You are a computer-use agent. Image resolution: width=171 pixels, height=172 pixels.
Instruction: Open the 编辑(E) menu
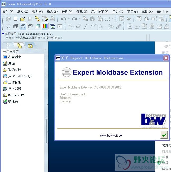point(23,12)
